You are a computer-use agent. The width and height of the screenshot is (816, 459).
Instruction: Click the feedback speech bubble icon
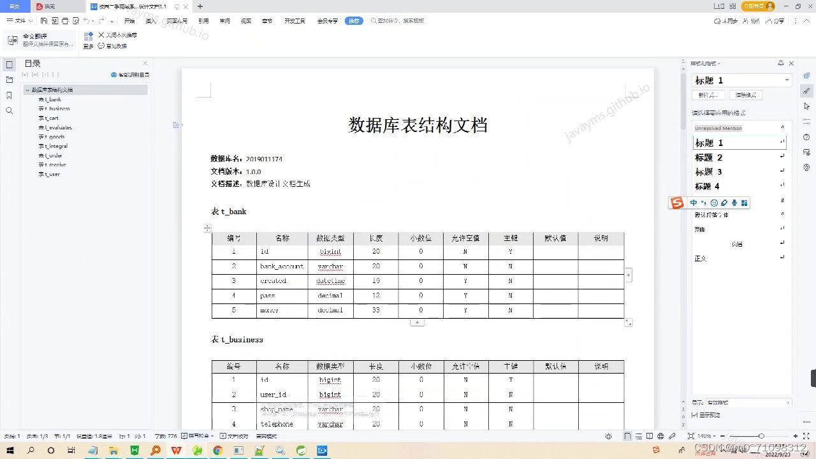pyautogui.click(x=101, y=46)
